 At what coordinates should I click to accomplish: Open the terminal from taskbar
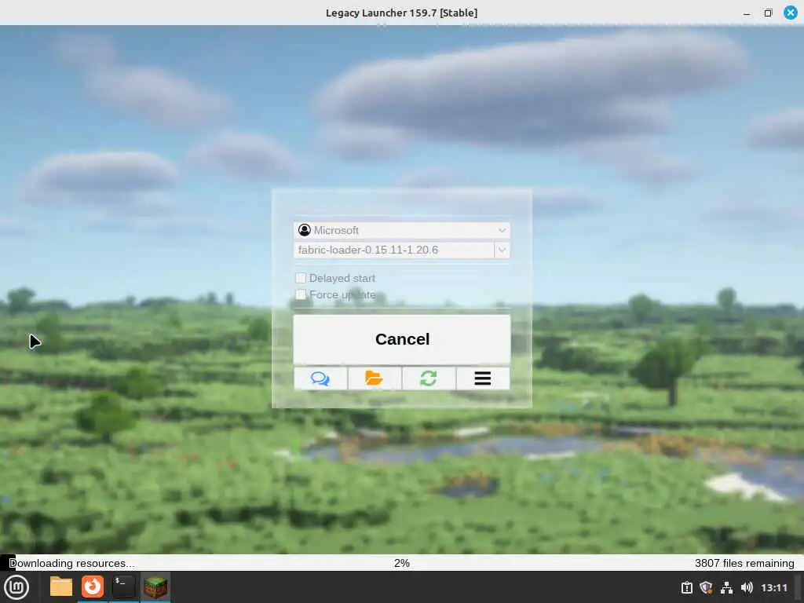pyautogui.click(x=123, y=587)
